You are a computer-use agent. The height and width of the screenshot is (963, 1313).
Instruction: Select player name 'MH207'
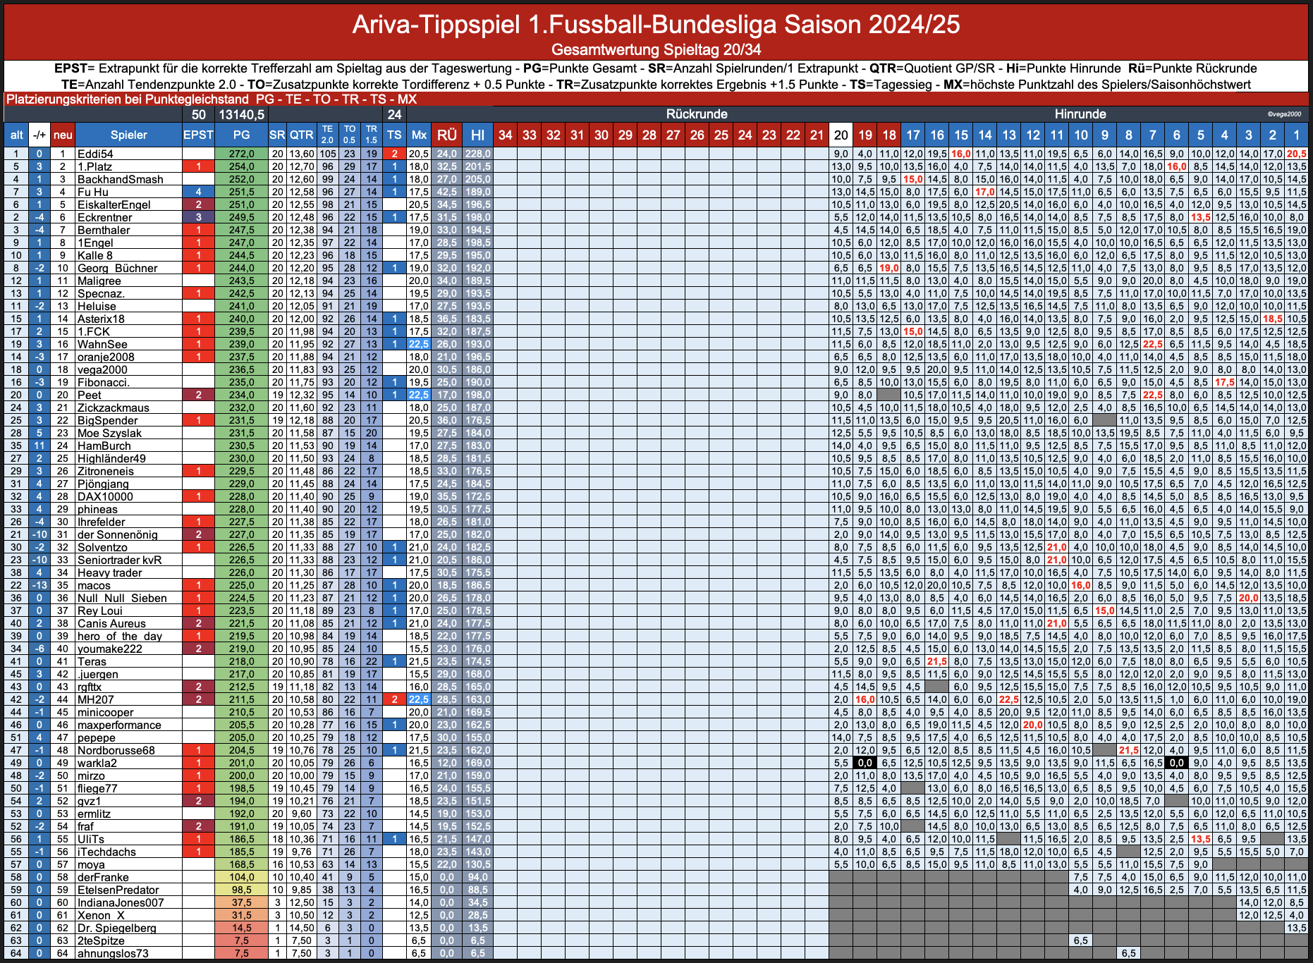pos(95,699)
